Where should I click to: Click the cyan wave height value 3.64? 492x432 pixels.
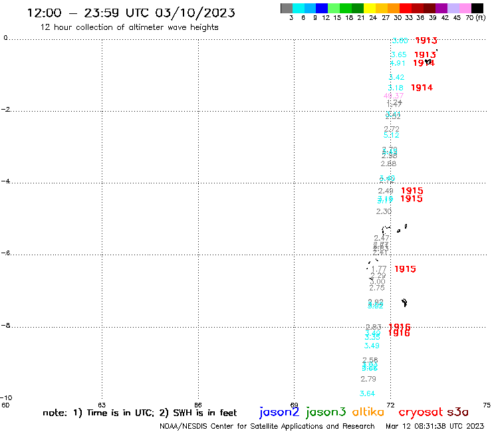(x=367, y=393)
